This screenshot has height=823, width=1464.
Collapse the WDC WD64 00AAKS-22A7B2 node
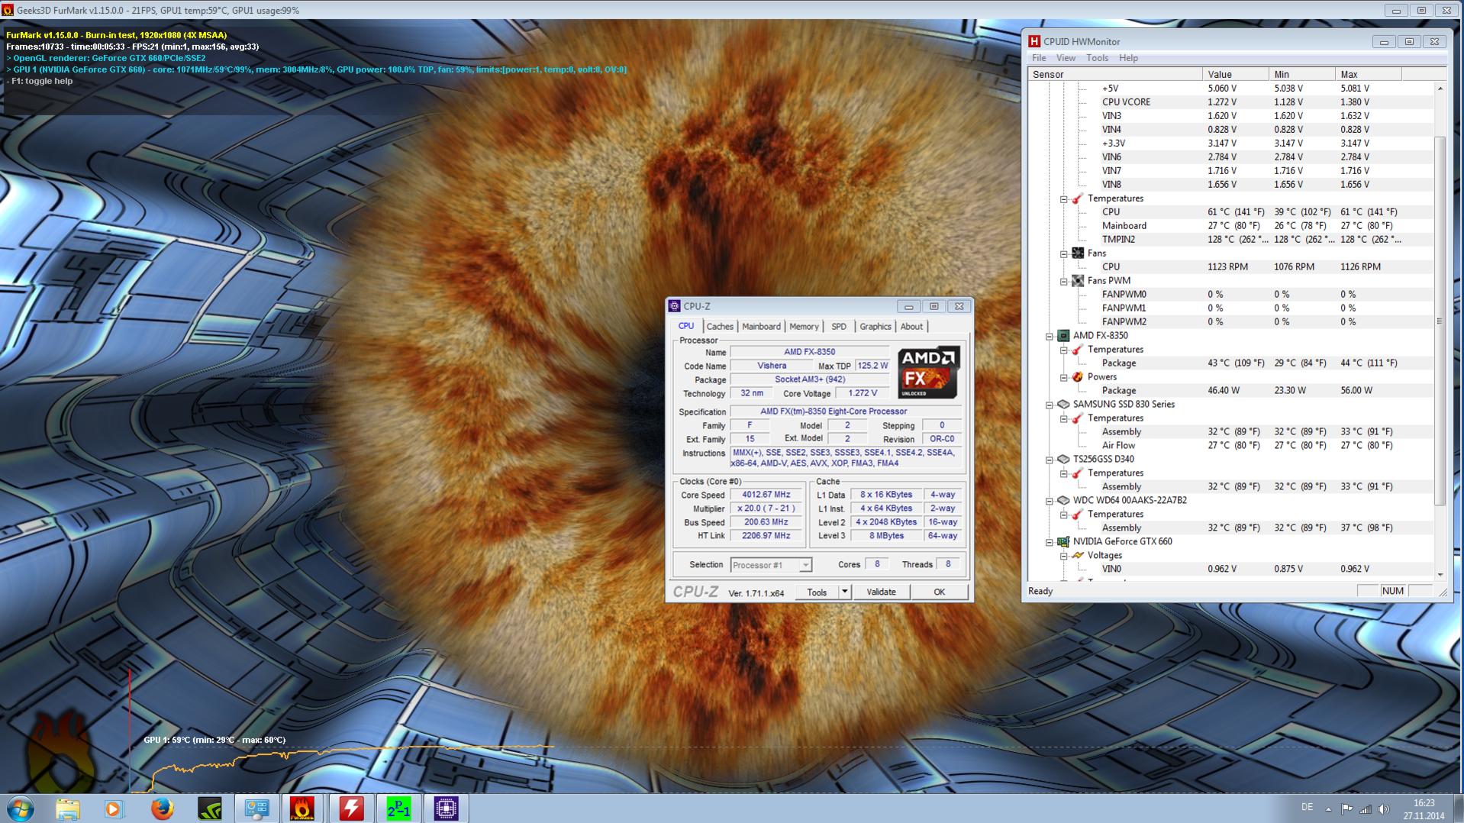[x=1050, y=501]
